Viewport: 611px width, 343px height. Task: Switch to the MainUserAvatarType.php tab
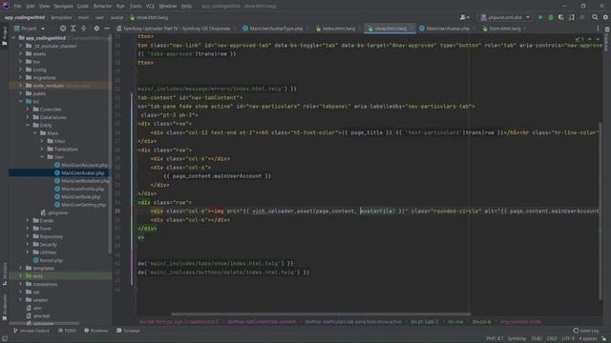click(275, 29)
